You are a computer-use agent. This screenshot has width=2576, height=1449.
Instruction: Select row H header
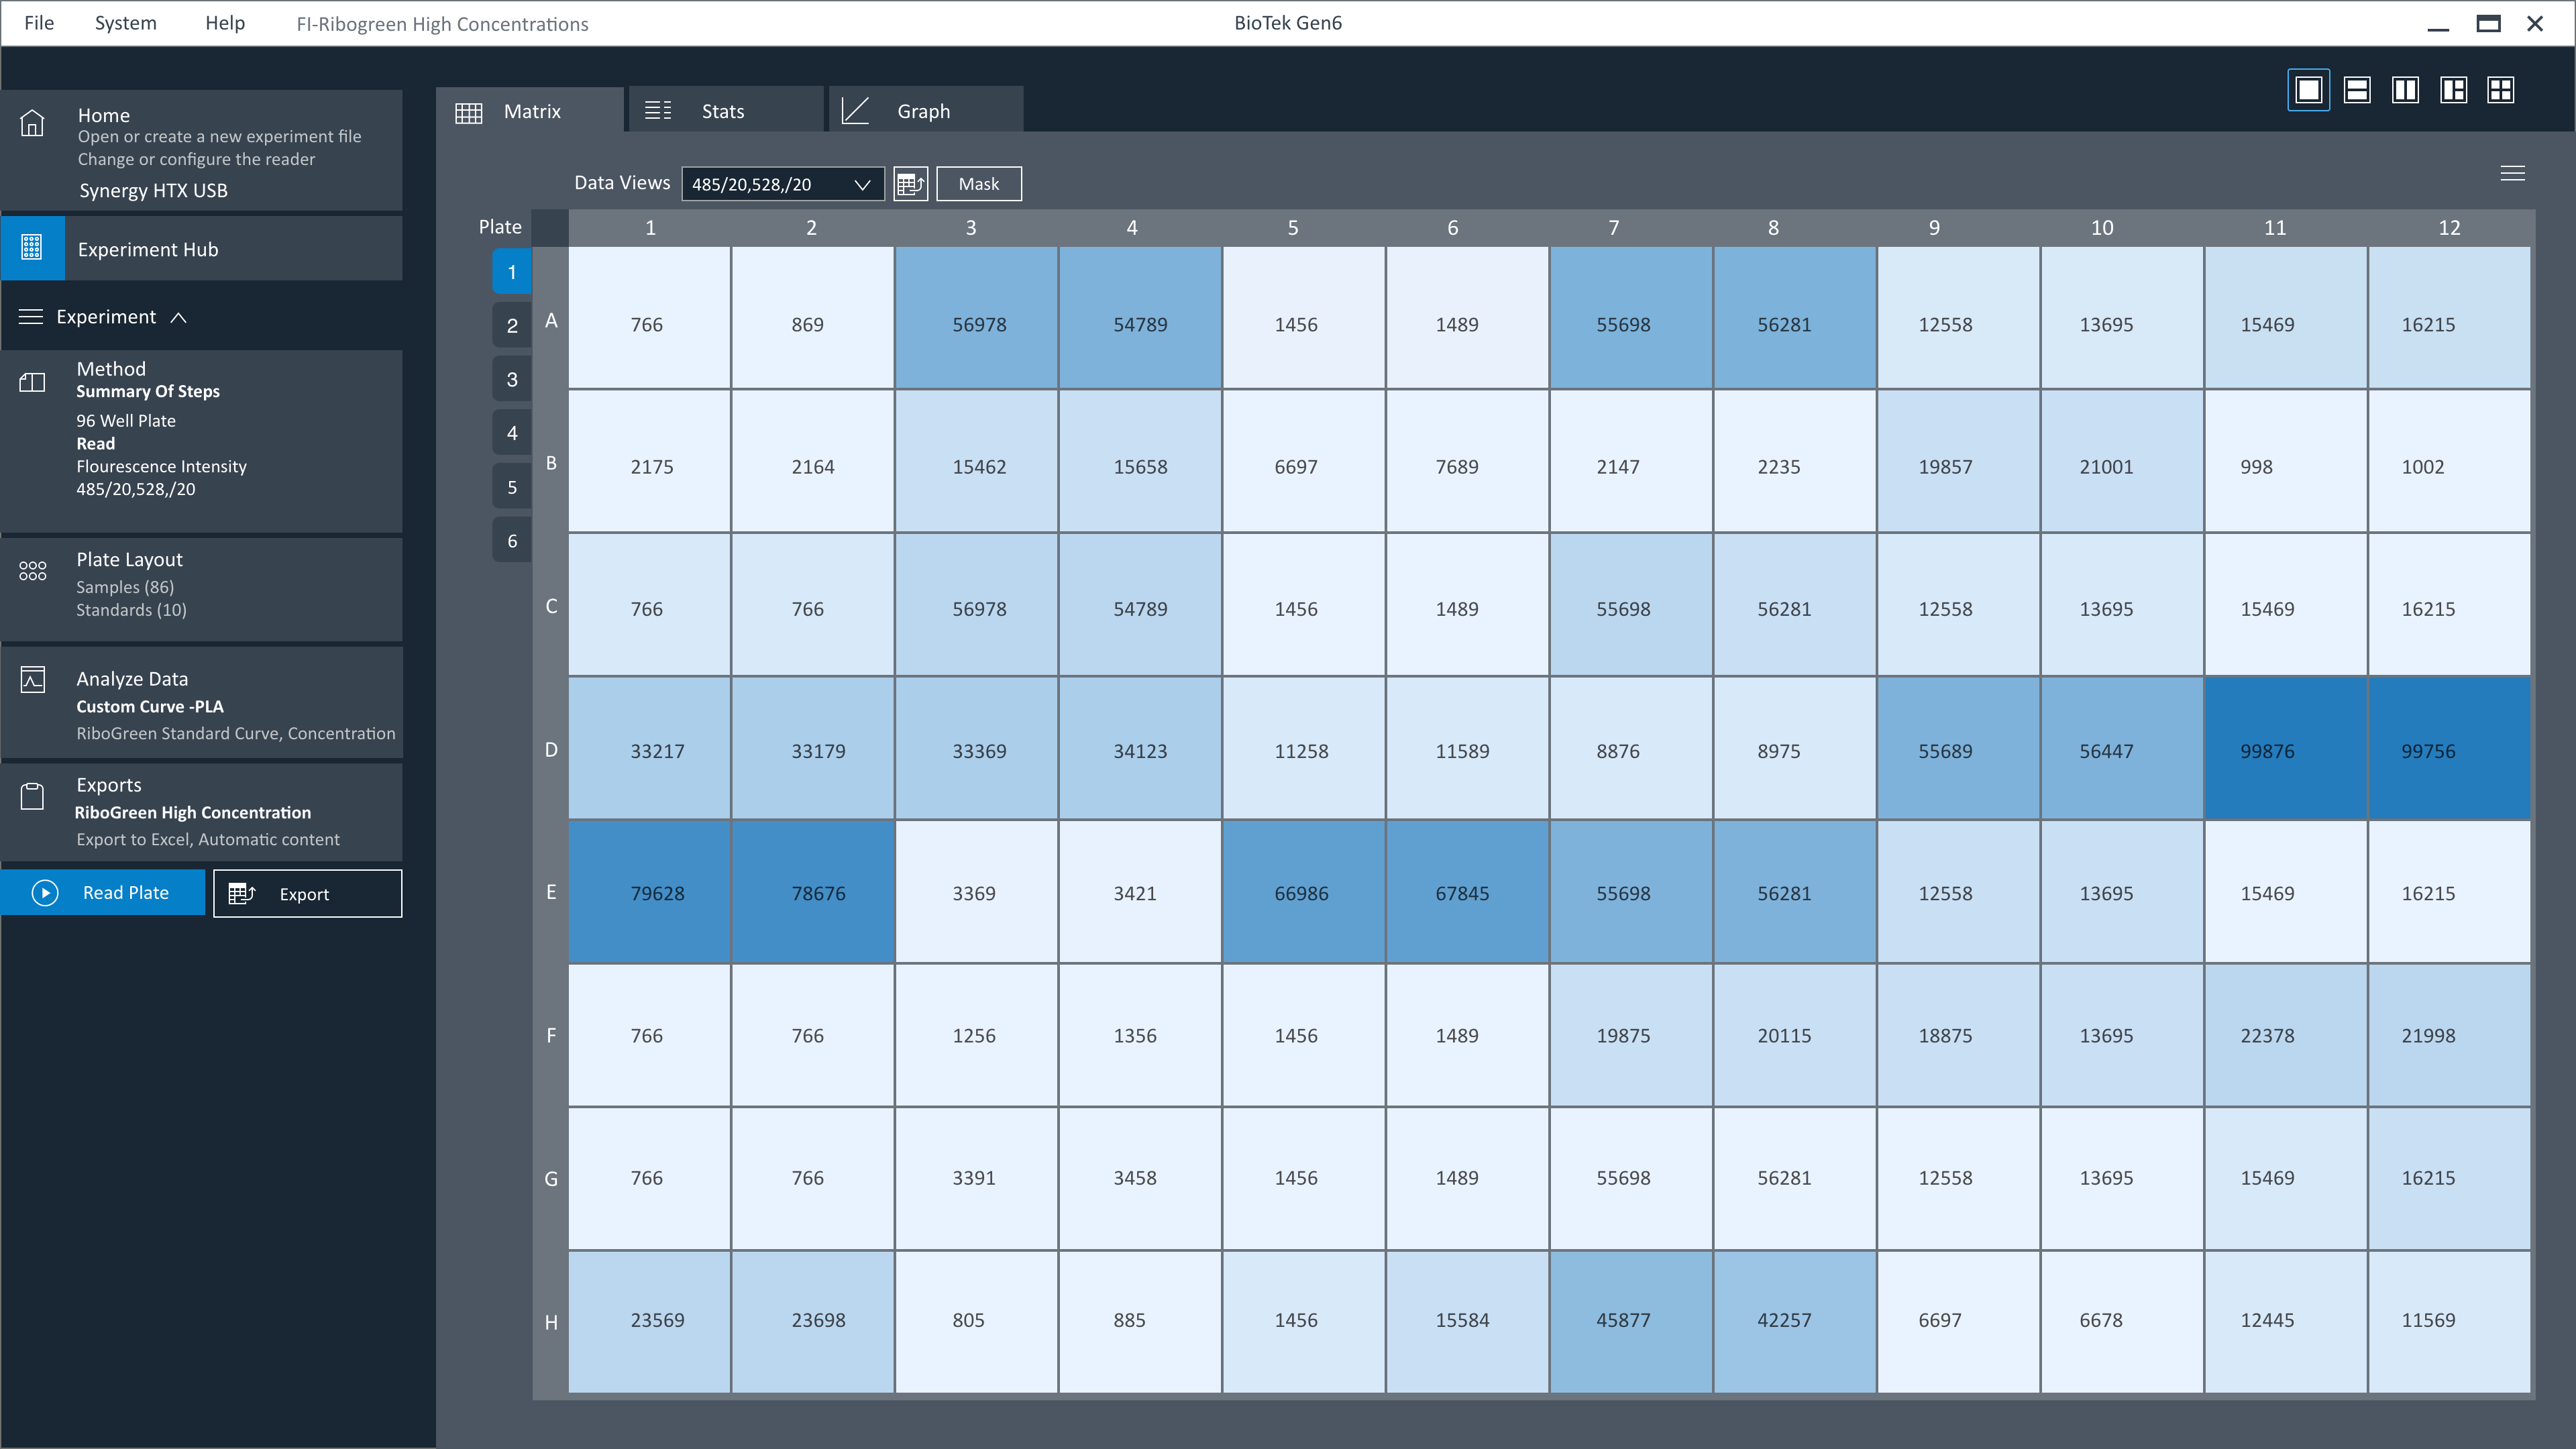[x=551, y=1322]
